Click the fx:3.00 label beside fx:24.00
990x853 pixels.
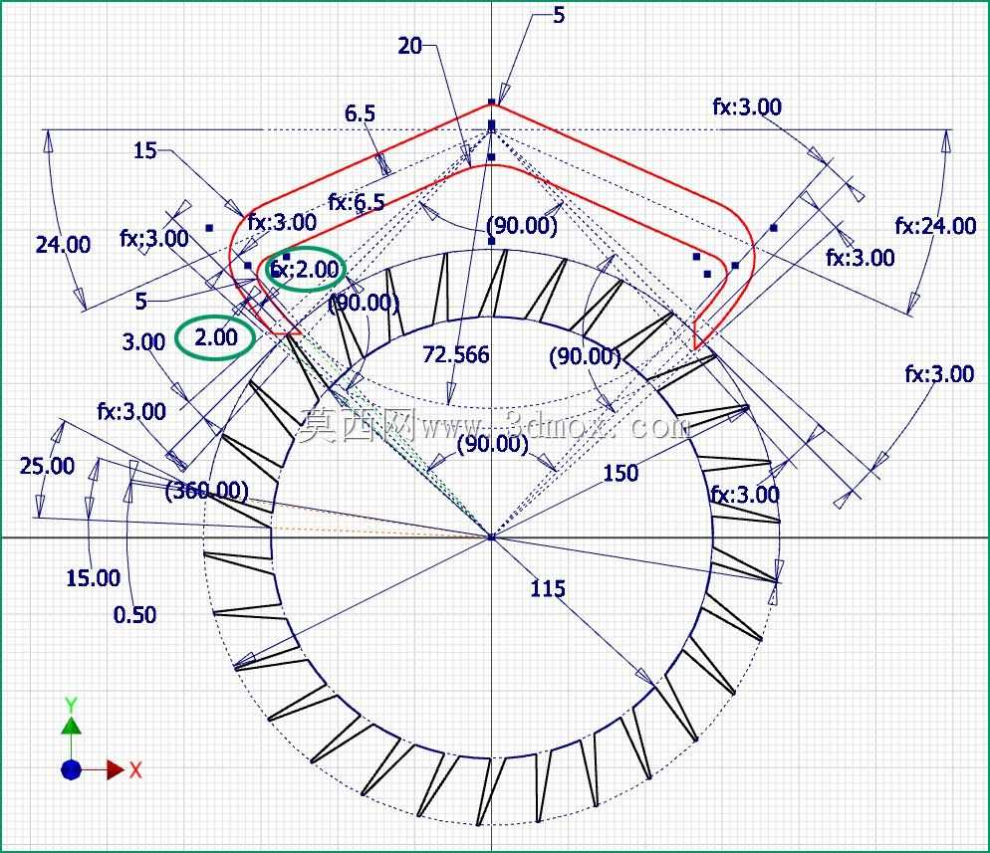click(860, 258)
